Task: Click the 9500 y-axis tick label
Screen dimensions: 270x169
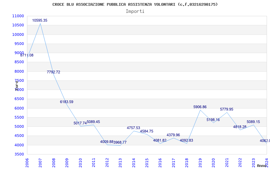Action: (19, 44)
